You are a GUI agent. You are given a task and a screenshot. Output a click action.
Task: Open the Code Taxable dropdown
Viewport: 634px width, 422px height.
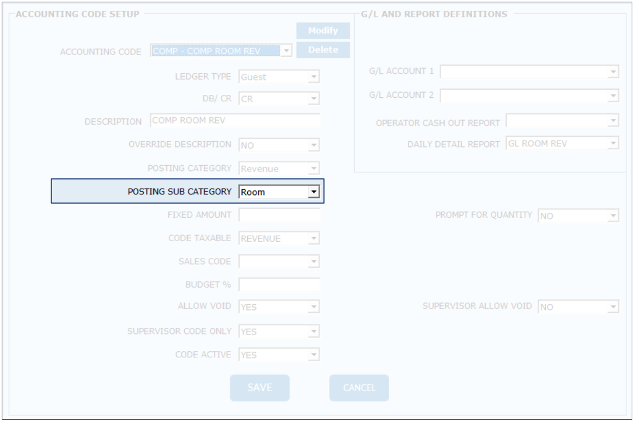pos(313,238)
